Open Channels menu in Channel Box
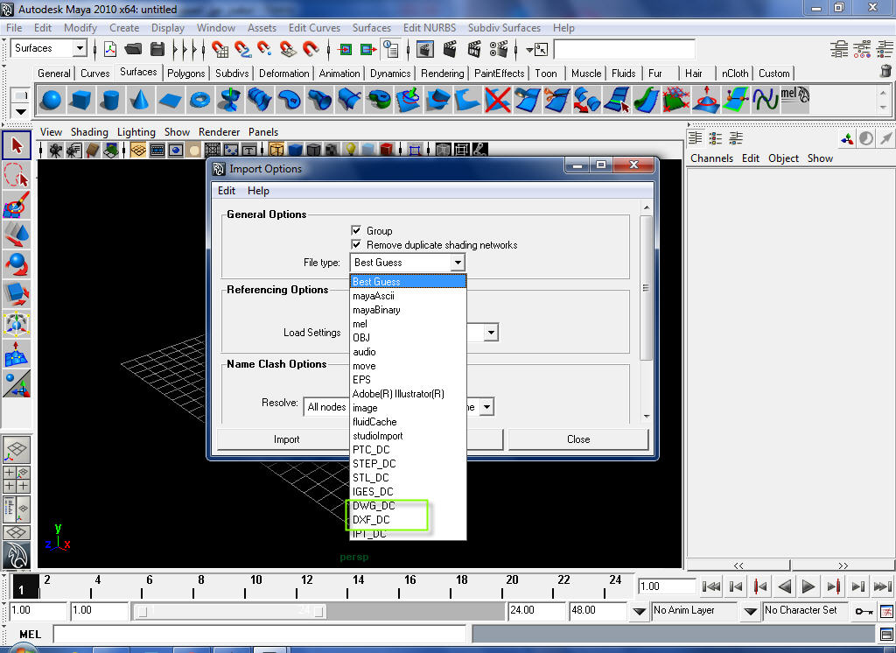 click(x=711, y=158)
